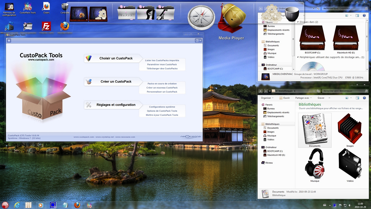
Task: Collapse the Périphériques utilisant des supports group
Action: [x=298, y=57]
